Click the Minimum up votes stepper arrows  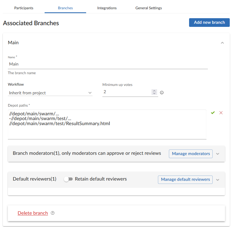point(154,92)
